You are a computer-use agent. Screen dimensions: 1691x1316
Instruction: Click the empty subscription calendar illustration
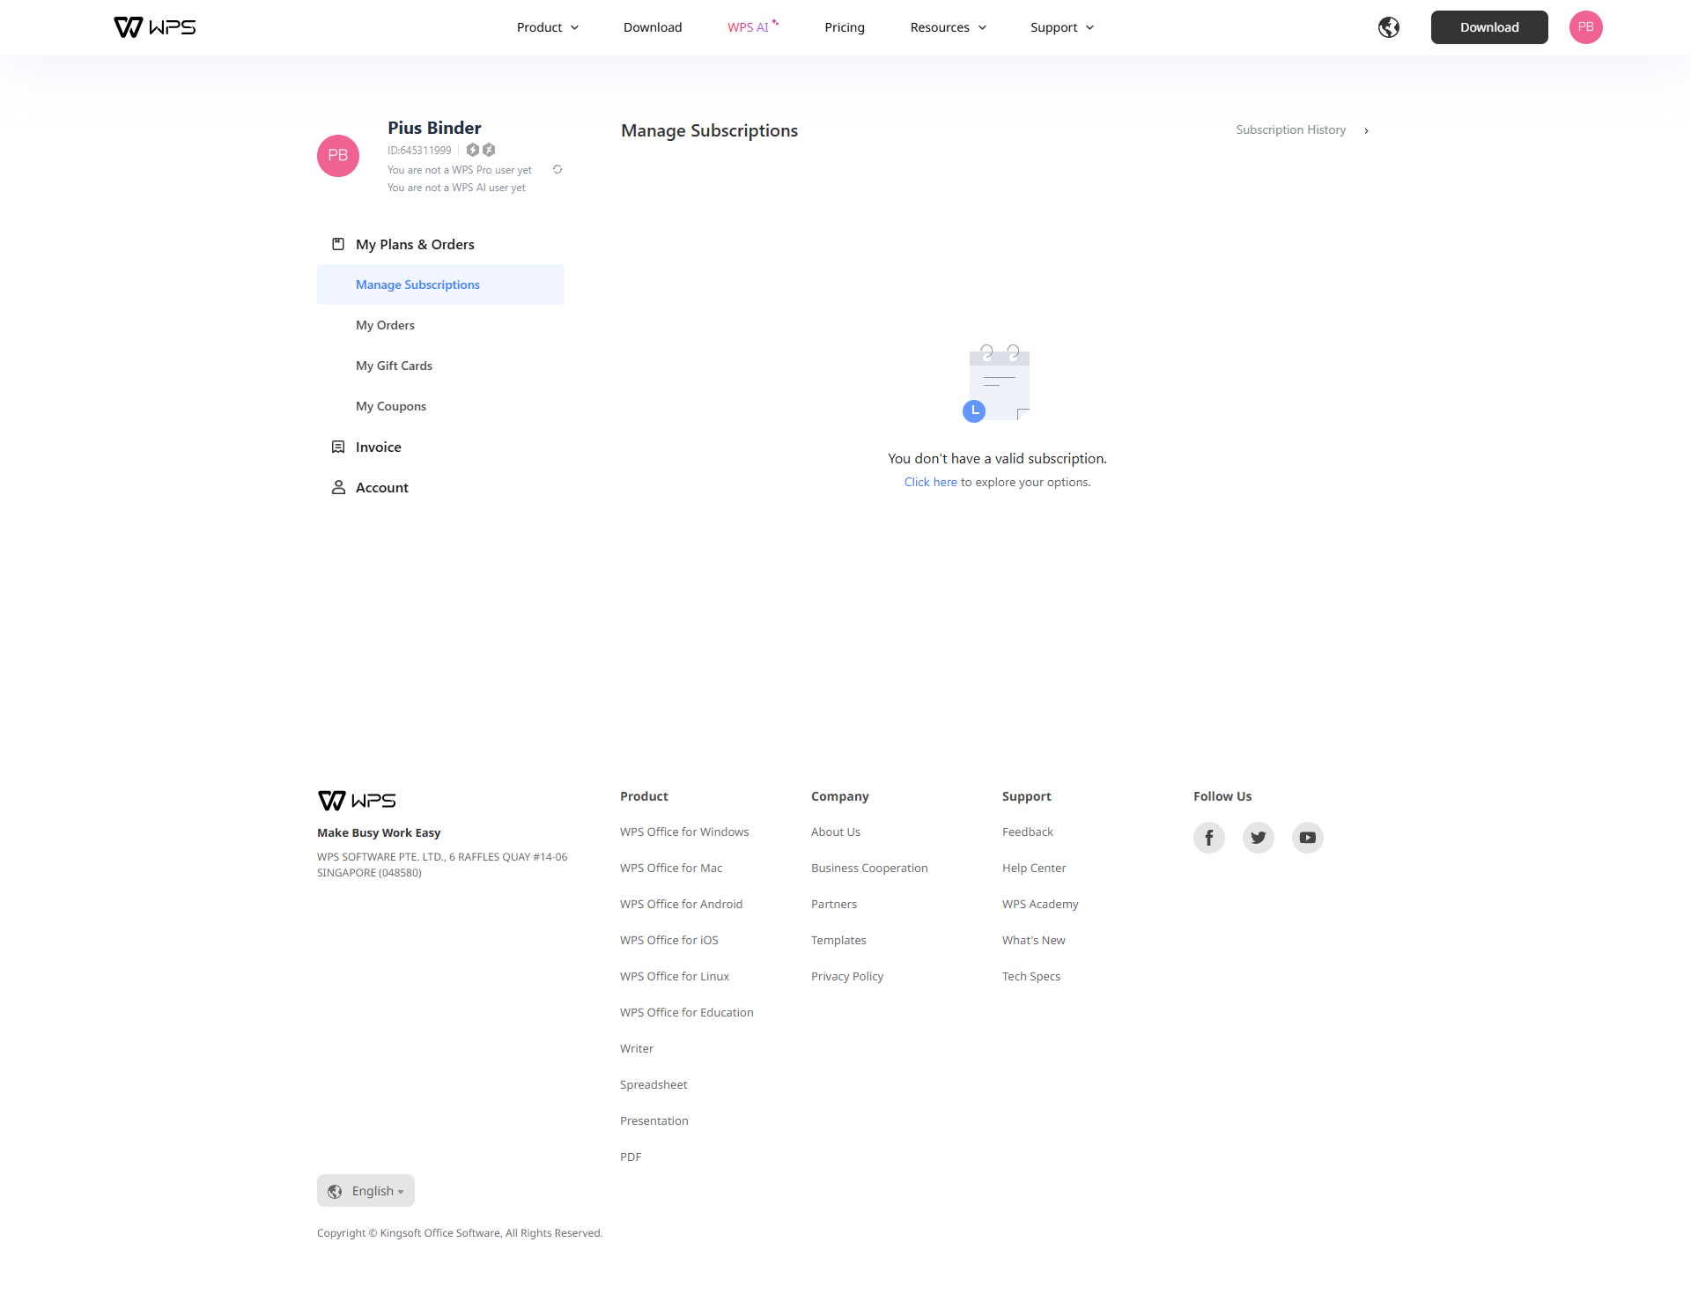[x=997, y=383]
